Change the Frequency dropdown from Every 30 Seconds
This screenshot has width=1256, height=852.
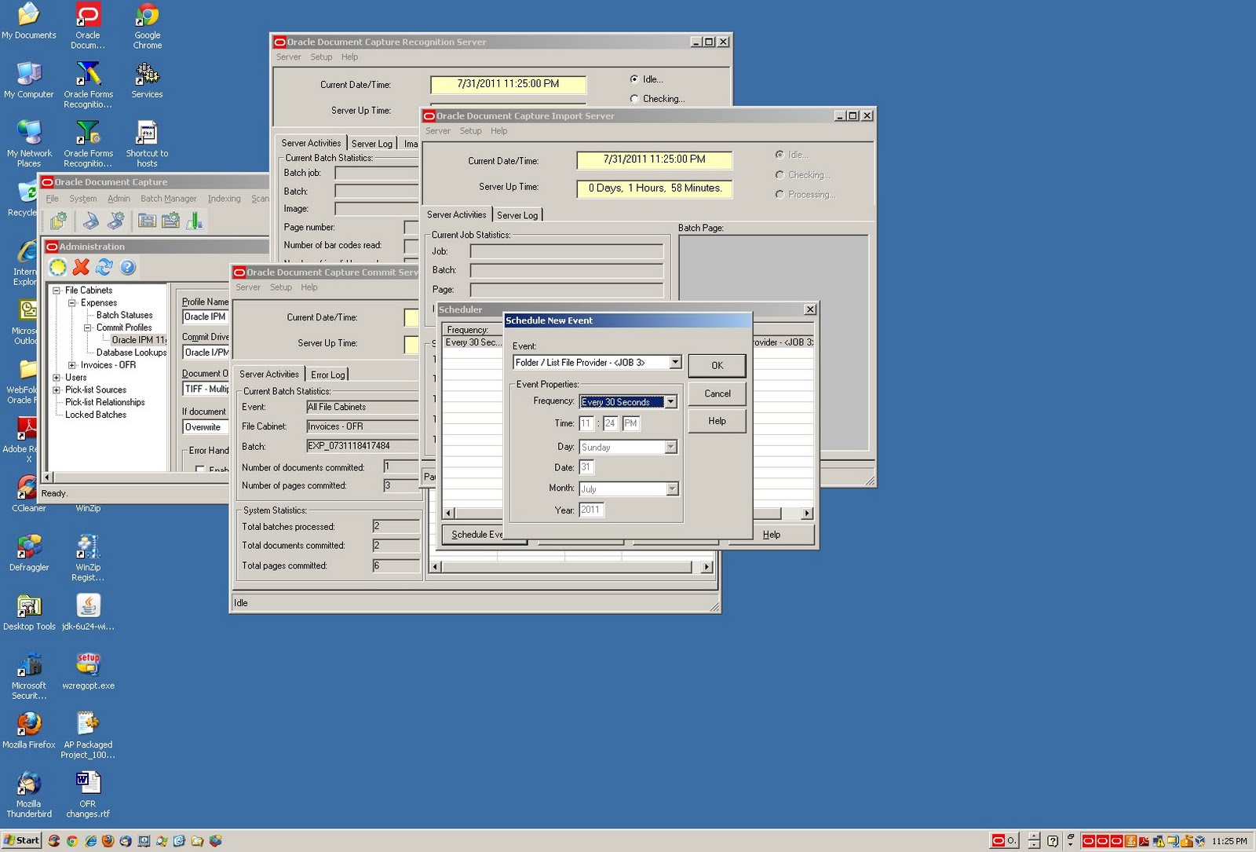tap(671, 401)
